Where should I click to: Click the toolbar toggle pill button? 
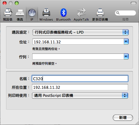(134, 3)
